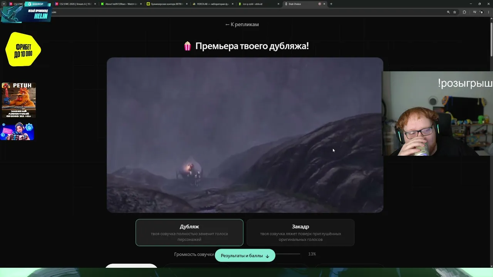
Task: Play the dubbed premiere video
Action: pyautogui.click(x=245, y=135)
